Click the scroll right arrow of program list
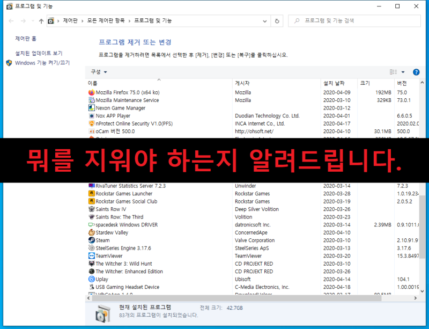This screenshot has height=329, width=429. click(416, 298)
